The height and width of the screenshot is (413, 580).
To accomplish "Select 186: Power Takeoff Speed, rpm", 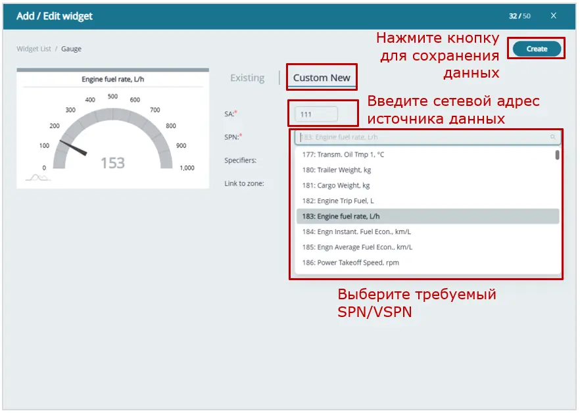I will pyautogui.click(x=350, y=262).
